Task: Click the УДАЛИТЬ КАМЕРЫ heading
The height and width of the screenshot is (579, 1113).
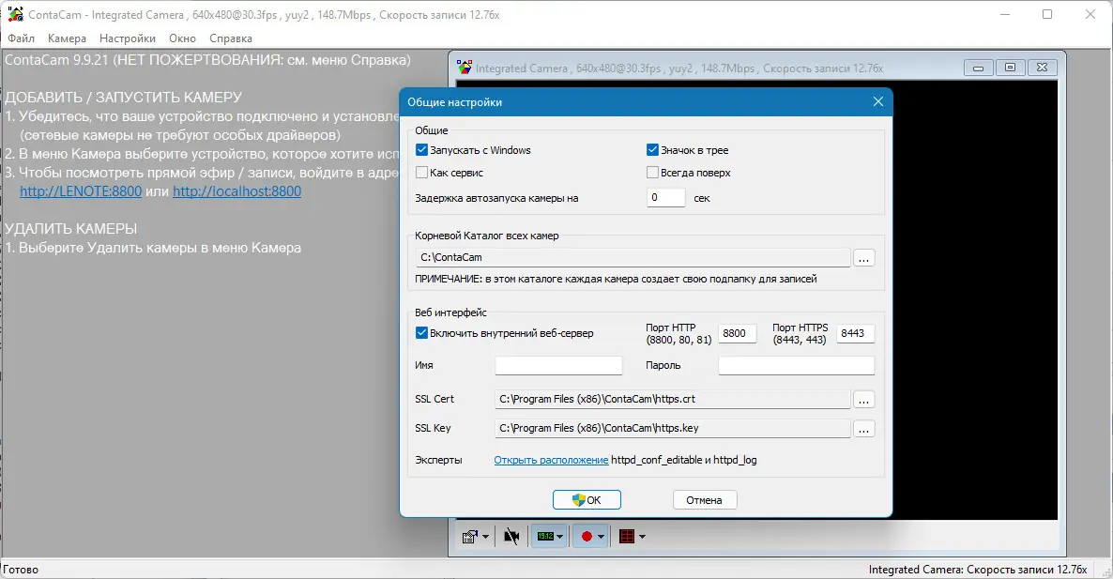Action: [71, 228]
